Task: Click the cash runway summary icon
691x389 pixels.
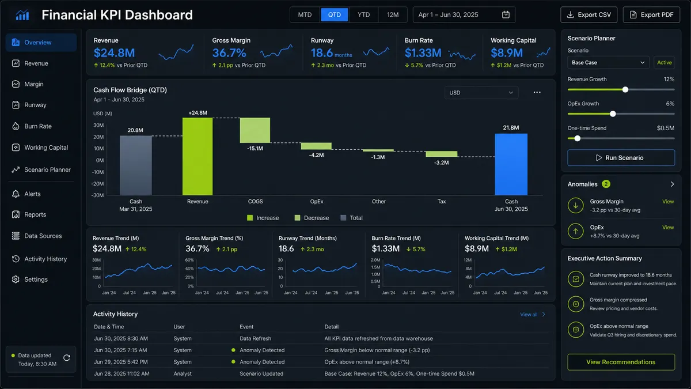Action: (575, 279)
